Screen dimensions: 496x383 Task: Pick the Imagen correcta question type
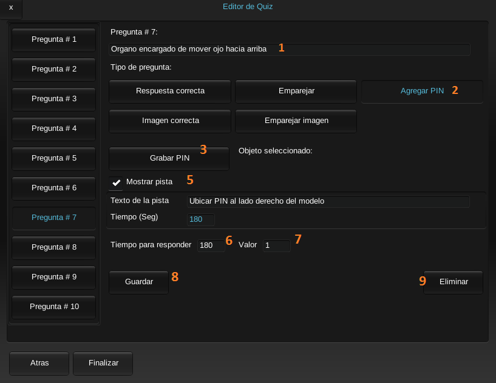(170, 121)
